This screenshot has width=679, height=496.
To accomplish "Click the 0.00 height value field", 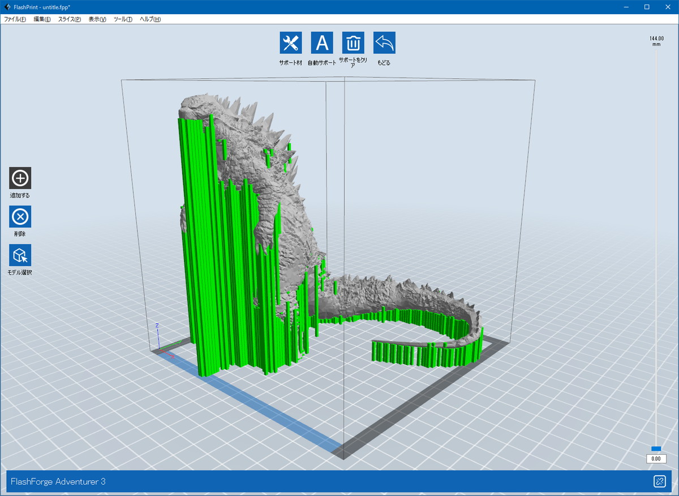I will point(656,459).
